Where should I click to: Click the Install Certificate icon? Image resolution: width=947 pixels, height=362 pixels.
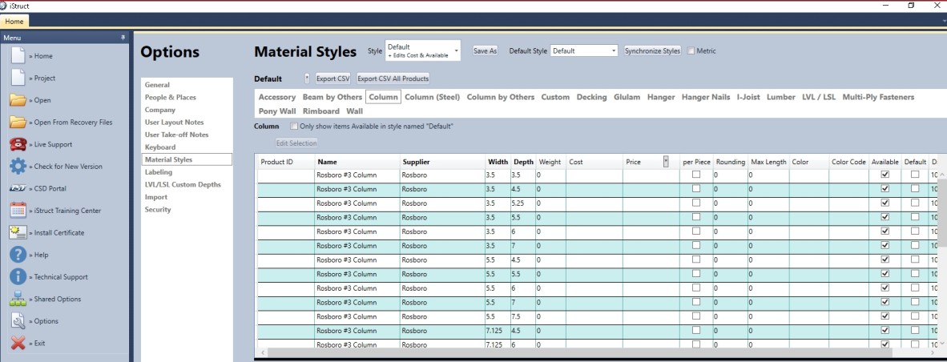pos(18,233)
